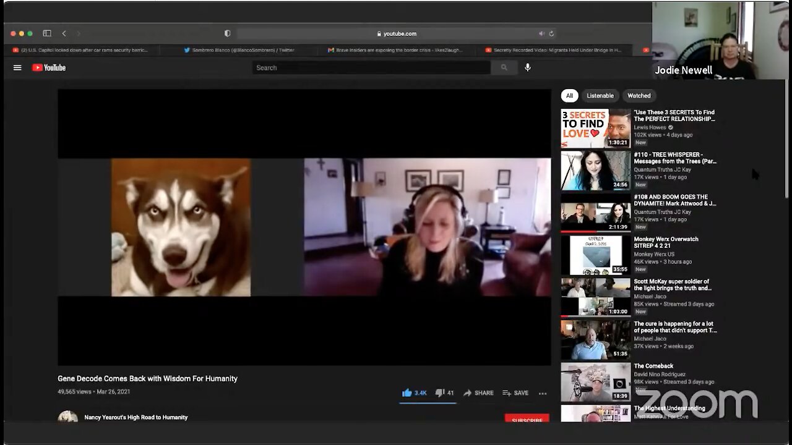
Task: Open The Comeback video thumbnail
Action: click(596, 382)
